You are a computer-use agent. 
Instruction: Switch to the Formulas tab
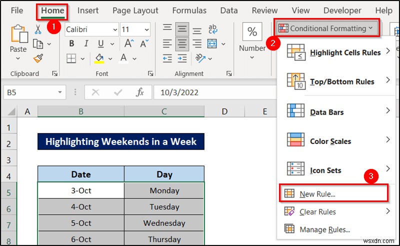click(189, 10)
